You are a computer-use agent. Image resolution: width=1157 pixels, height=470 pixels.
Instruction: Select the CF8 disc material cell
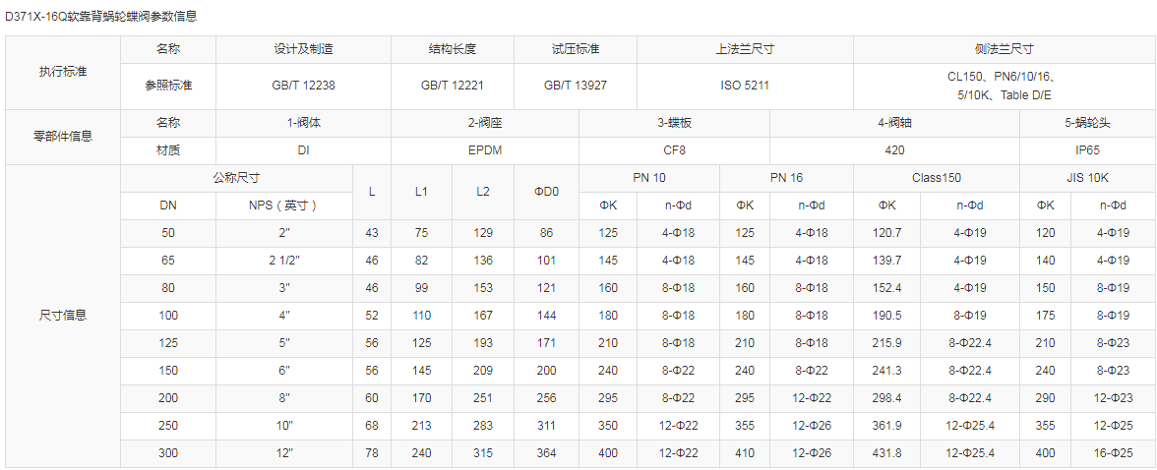point(674,150)
